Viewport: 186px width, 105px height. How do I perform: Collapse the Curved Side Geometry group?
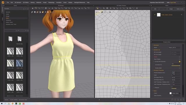[x=154, y=62]
